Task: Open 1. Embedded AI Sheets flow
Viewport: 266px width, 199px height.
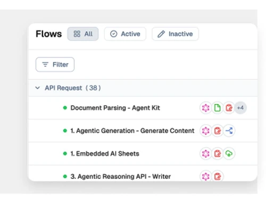Action: pyautogui.click(x=105, y=153)
